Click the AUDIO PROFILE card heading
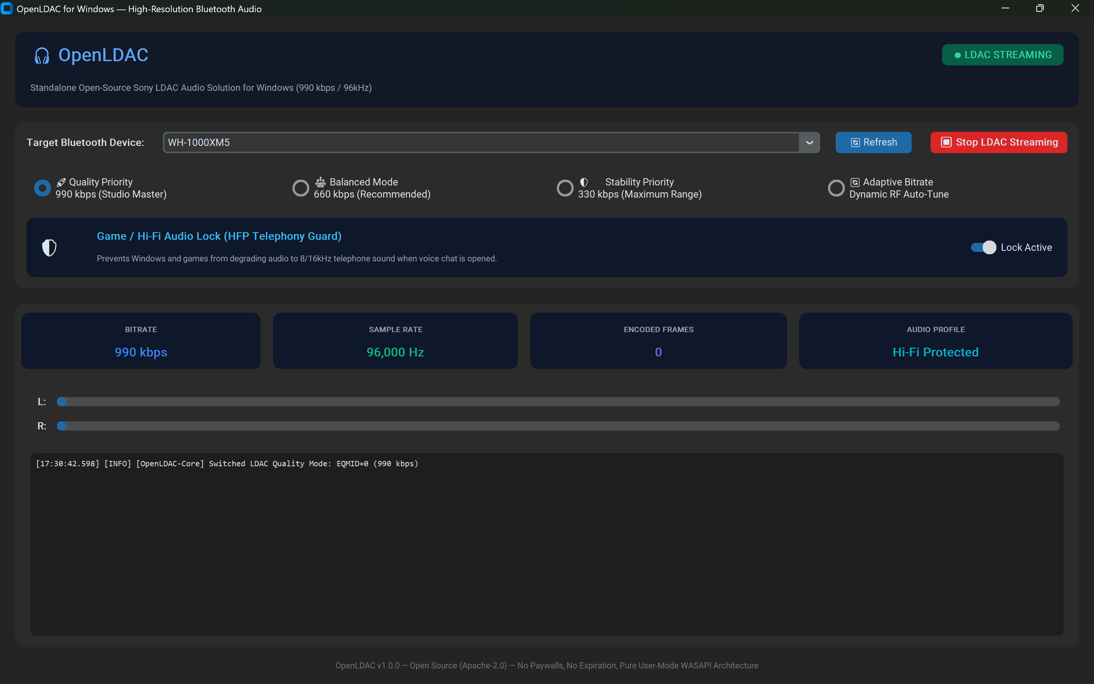The height and width of the screenshot is (684, 1094). point(935,329)
